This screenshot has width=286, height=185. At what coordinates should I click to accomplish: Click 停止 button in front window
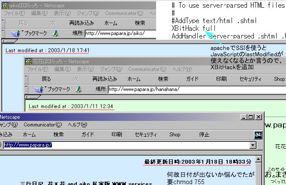point(204,135)
